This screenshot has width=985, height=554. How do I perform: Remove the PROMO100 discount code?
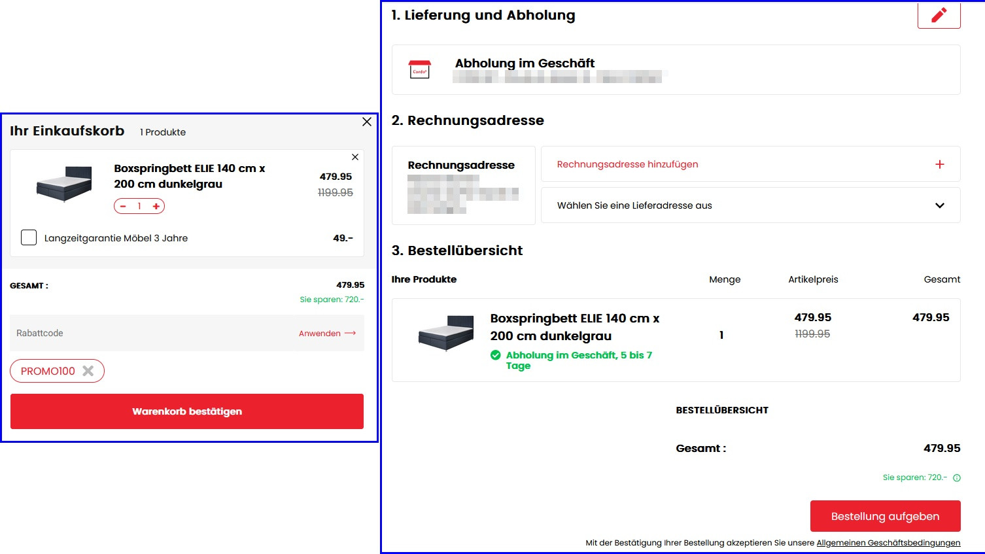(x=88, y=371)
